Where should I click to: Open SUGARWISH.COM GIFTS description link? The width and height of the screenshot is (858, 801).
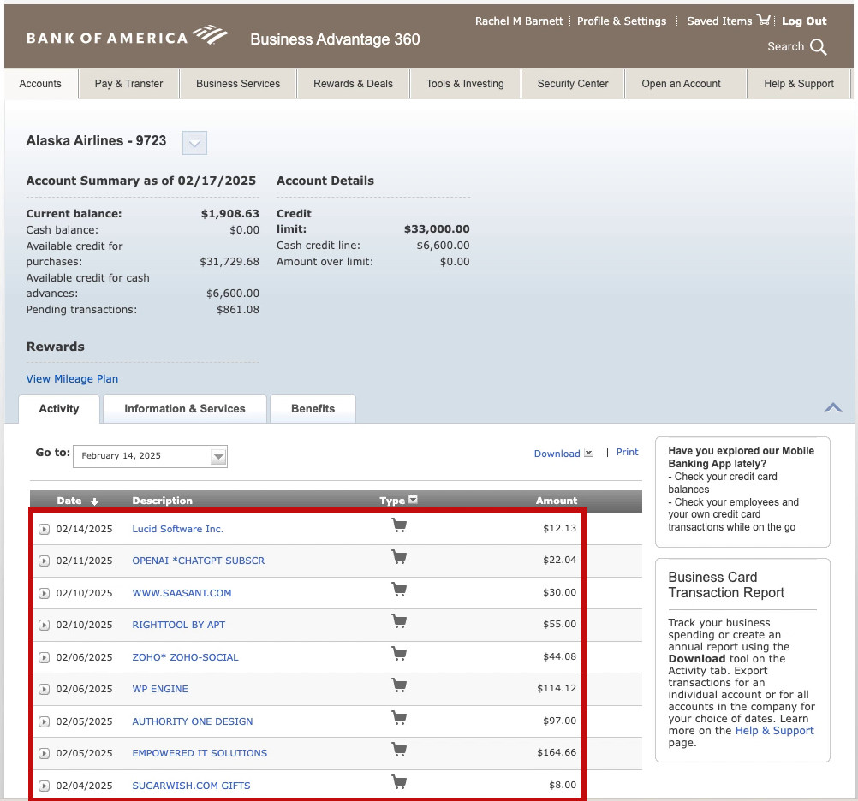pyautogui.click(x=191, y=785)
